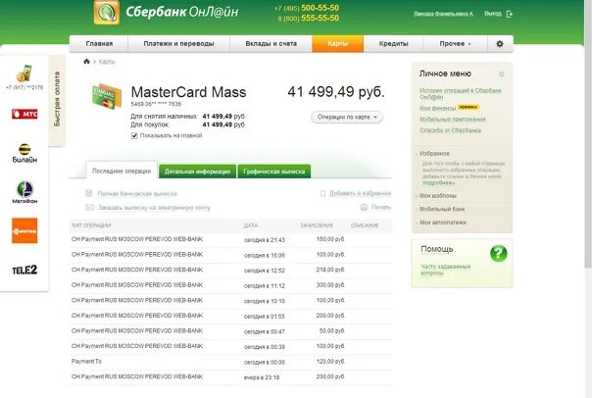592x398 pixels.
Task: Click Заказать выписку на электронную почту link
Action: click(x=154, y=207)
